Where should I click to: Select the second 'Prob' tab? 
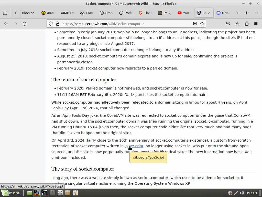[126, 13]
